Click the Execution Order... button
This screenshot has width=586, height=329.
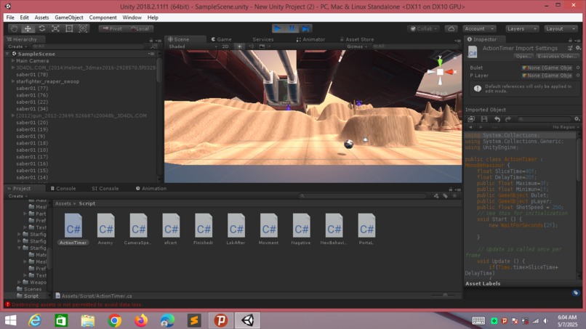(x=558, y=57)
